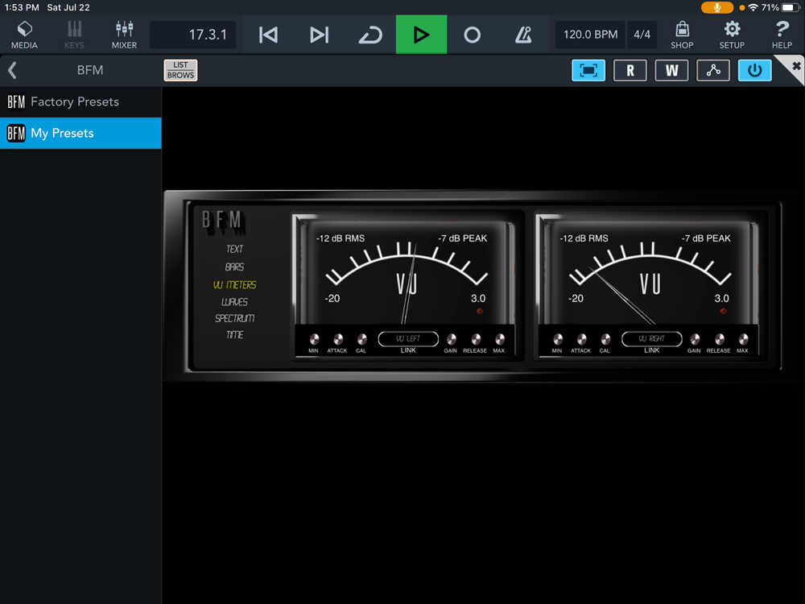Enable automation Write mode (W)
This screenshot has width=805, height=604.
click(x=671, y=70)
